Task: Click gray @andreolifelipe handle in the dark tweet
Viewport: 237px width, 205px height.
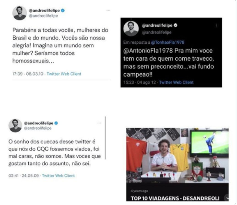Action: coord(157,32)
